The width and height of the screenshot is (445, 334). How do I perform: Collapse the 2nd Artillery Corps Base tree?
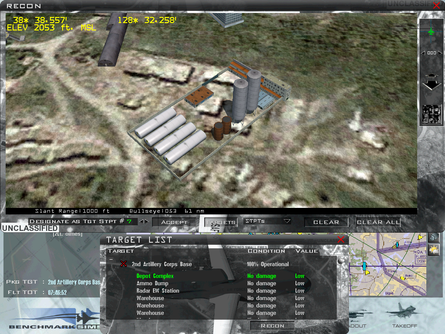(111, 259)
